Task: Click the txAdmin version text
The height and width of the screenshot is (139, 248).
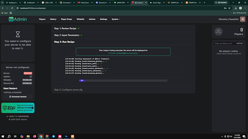Action: [18, 116]
